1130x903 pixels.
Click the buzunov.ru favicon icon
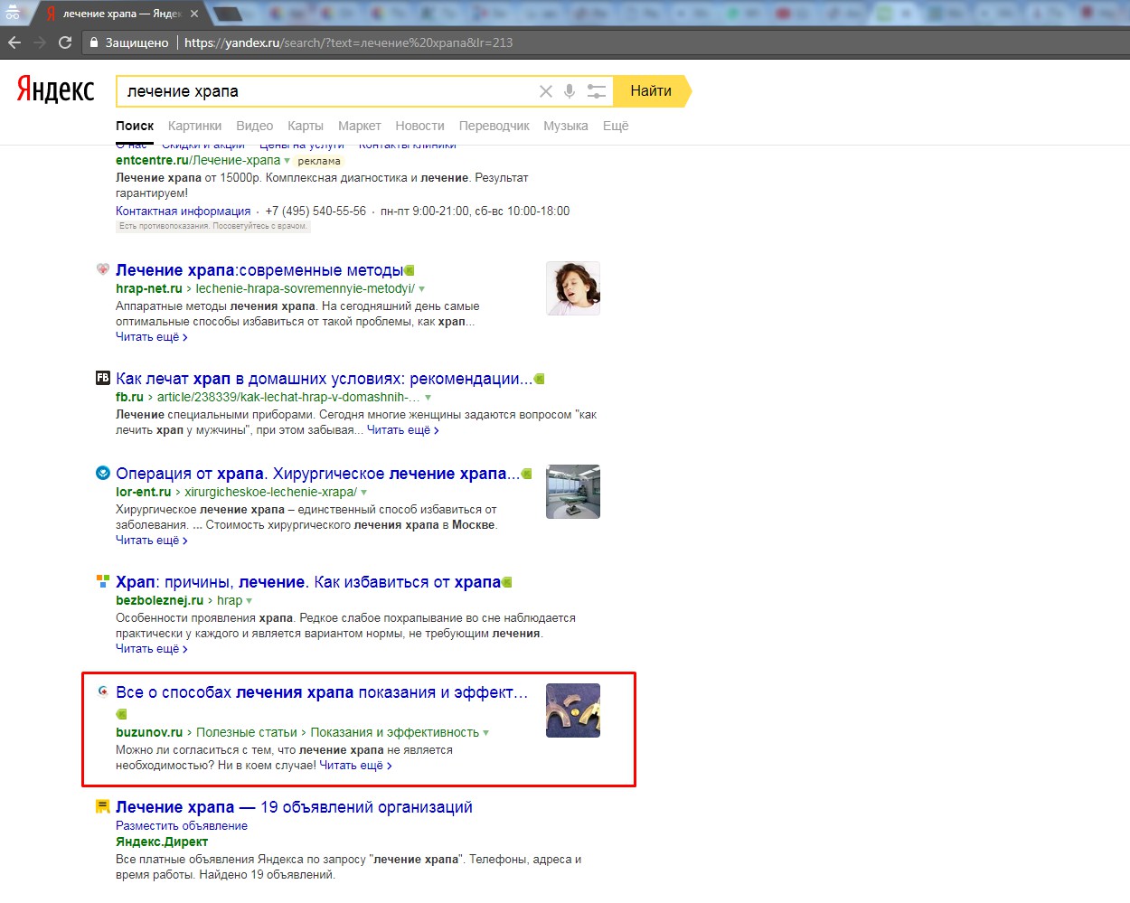tap(103, 691)
